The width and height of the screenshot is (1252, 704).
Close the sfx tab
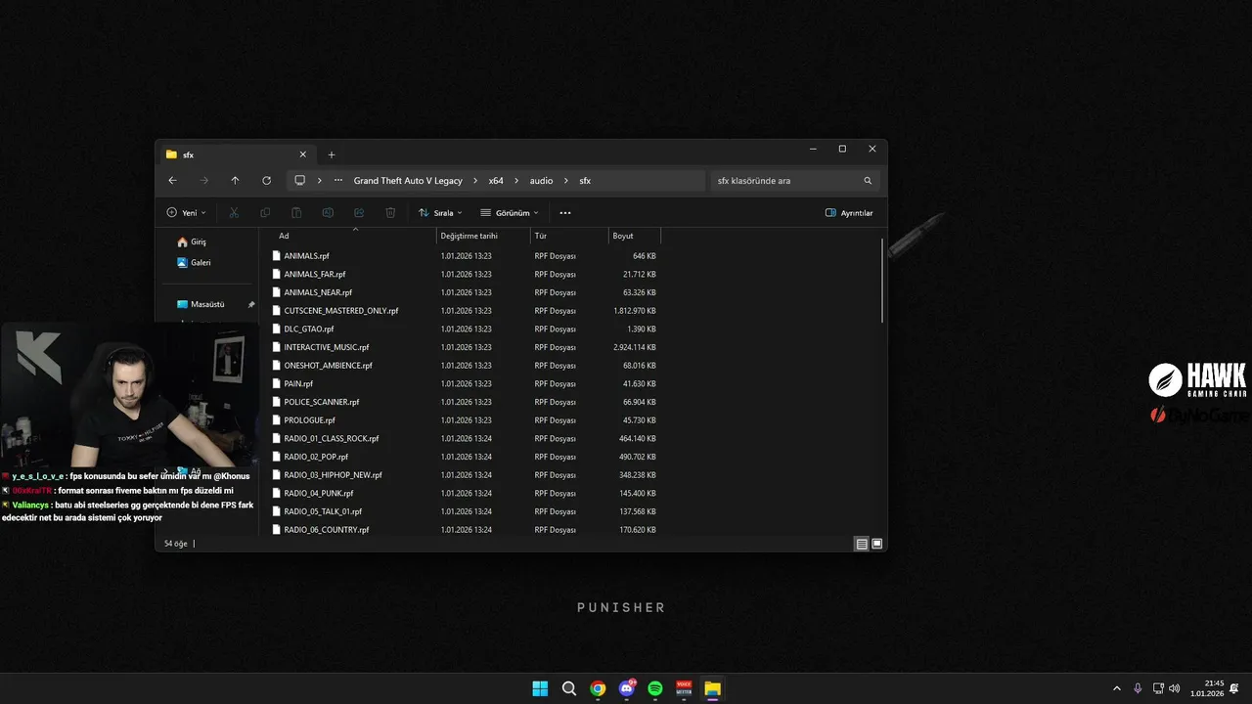coord(302,154)
